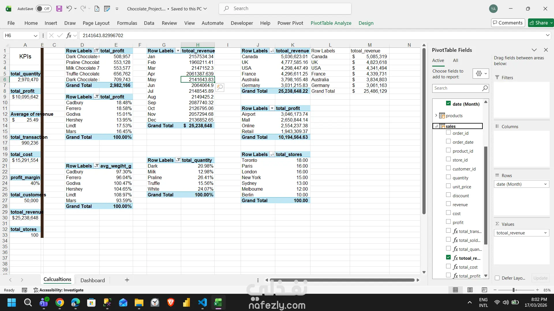Click Accessibility: Investigate in status bar
The height and width of the screenshot is (311, 554).
click(59, 290)
